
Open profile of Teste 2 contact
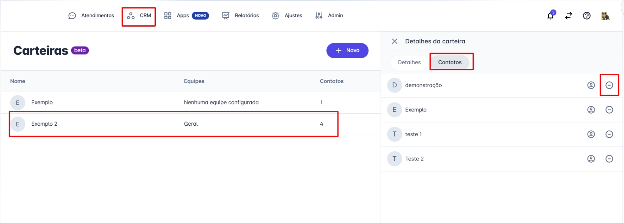591,159
